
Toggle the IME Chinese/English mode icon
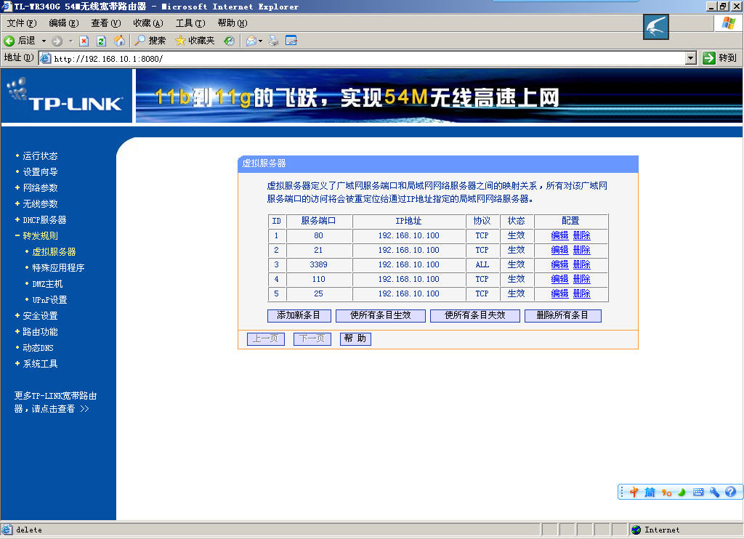[634, 492]
